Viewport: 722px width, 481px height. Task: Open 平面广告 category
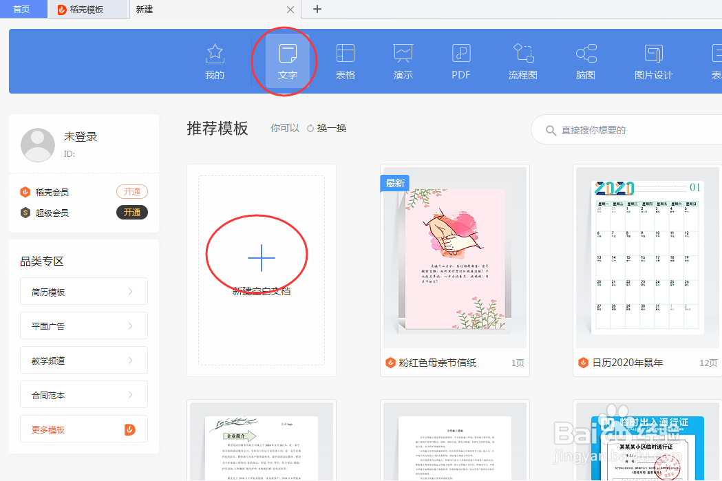[x=84, y=326]
